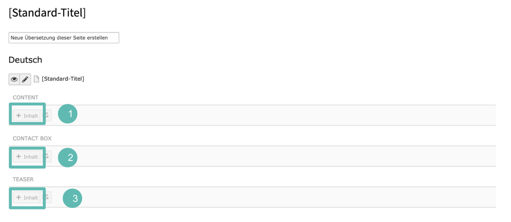Viewport: 511px width, 222px height.
Task: Paste clipboard content into the CONTACT BOX column
Action: pyautogui.click(x=46, y=157)
